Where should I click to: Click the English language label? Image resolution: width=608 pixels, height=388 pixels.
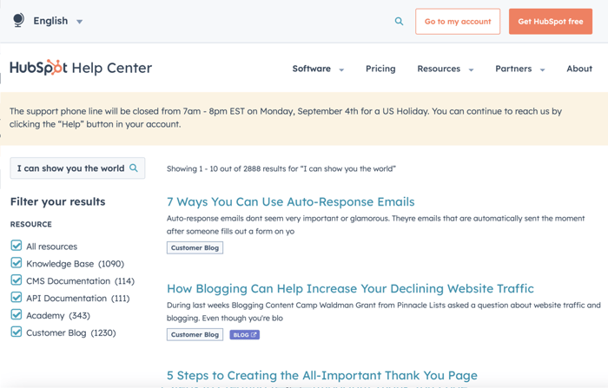point(50,21)
